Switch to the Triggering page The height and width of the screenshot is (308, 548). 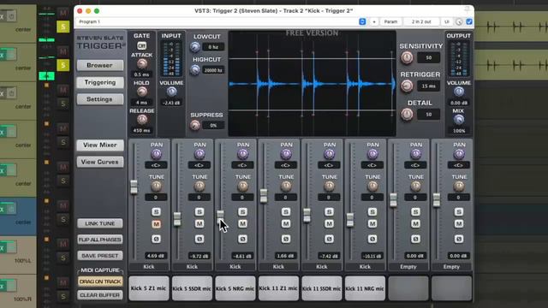[100, 82]
